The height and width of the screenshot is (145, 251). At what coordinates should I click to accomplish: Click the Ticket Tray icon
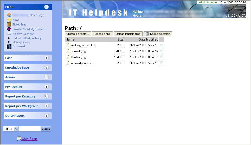[9, 24]
